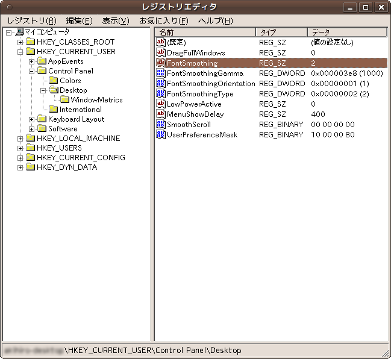Click the SmoothScroll binary value icon
This screenshot has width=391, height=359.
[161, 124]
